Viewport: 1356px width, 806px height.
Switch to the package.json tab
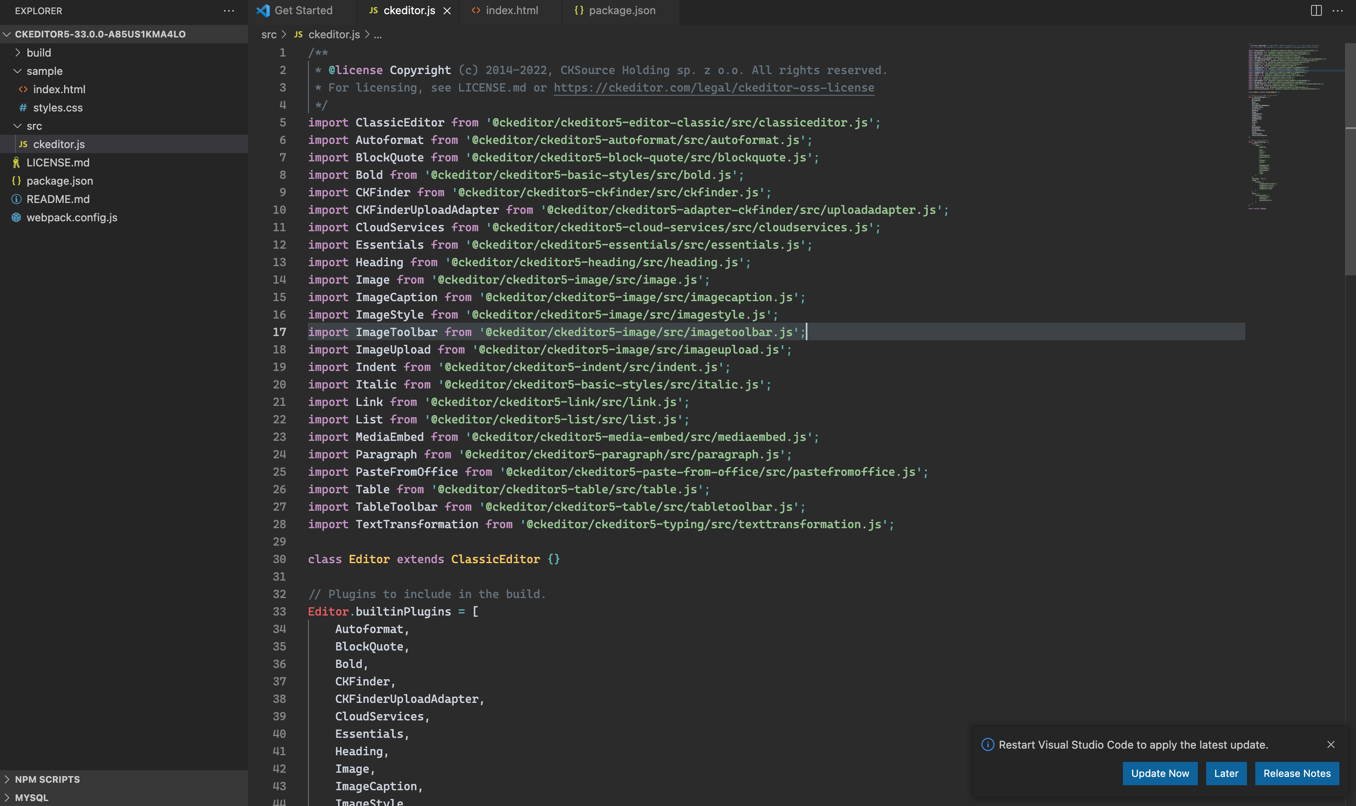(x=621, y=11)
